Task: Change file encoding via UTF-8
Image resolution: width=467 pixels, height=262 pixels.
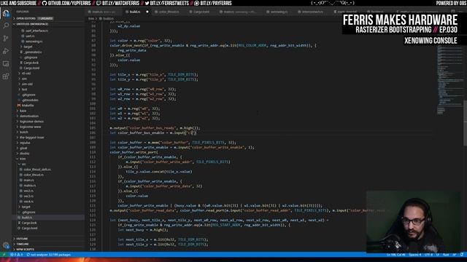Action: point(428,255)
